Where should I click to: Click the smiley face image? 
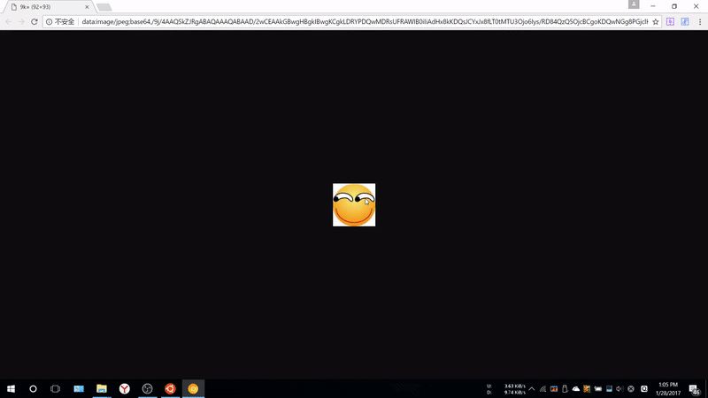(354, 205)
